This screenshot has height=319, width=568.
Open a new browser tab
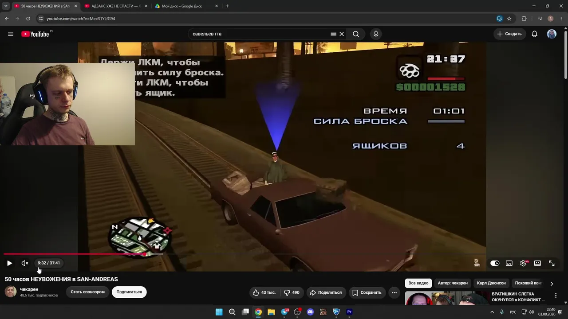click(x=227, y=6)
